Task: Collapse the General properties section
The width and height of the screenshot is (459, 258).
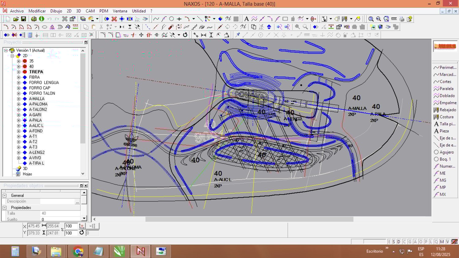Action: pyautogui.click(x=5, y=196)
